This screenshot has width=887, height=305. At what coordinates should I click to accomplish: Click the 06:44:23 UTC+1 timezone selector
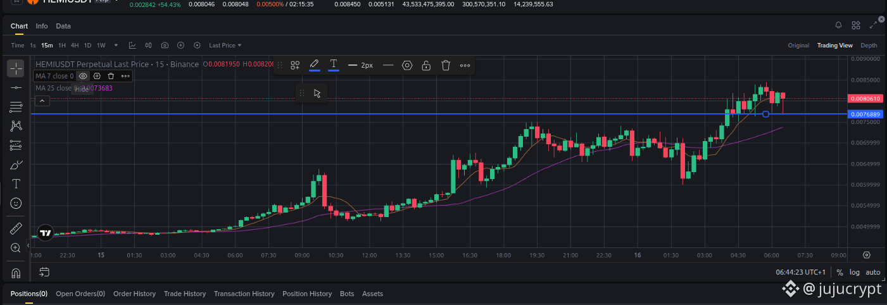pos(801,272)
